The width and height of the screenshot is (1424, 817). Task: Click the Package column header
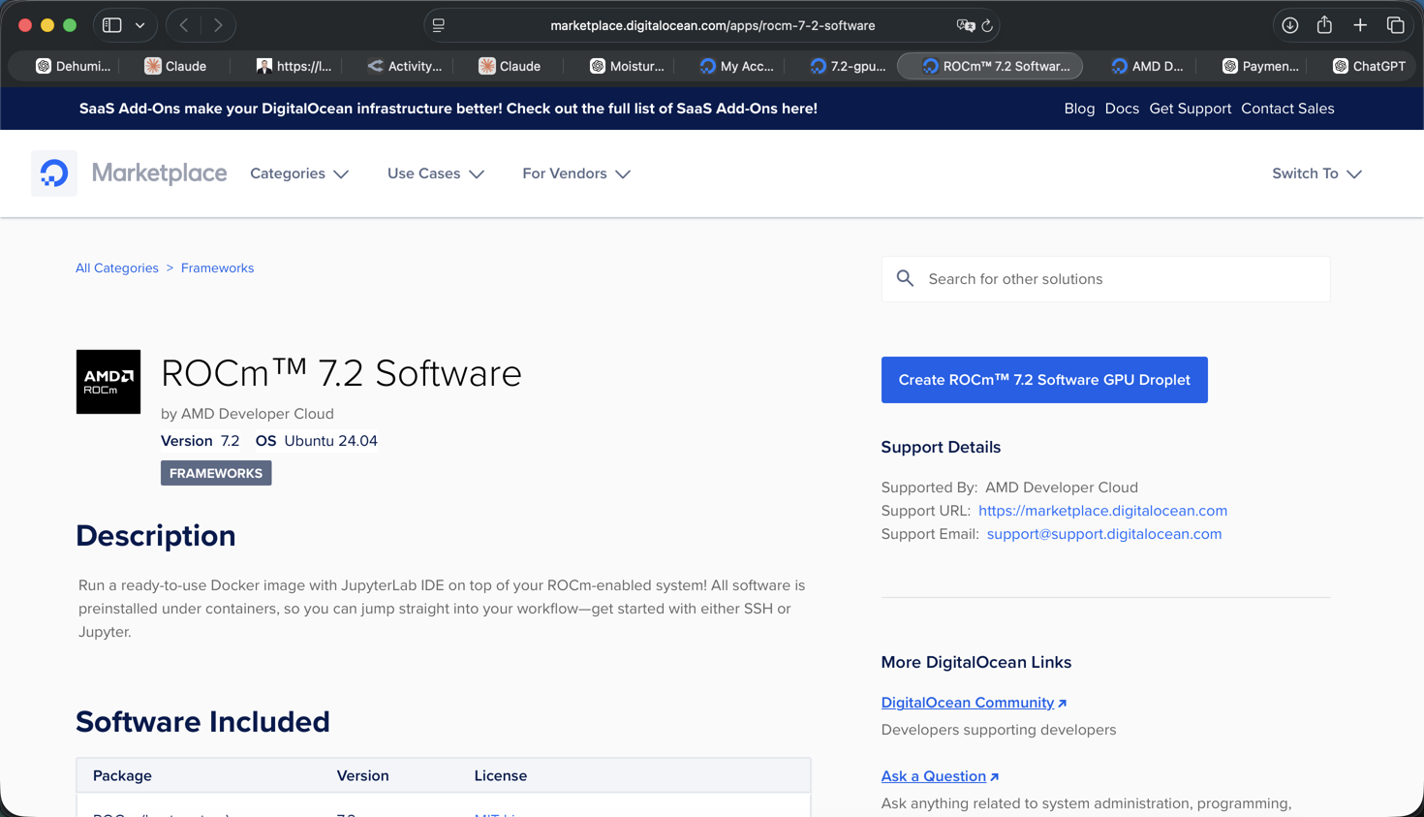point(122,775)
